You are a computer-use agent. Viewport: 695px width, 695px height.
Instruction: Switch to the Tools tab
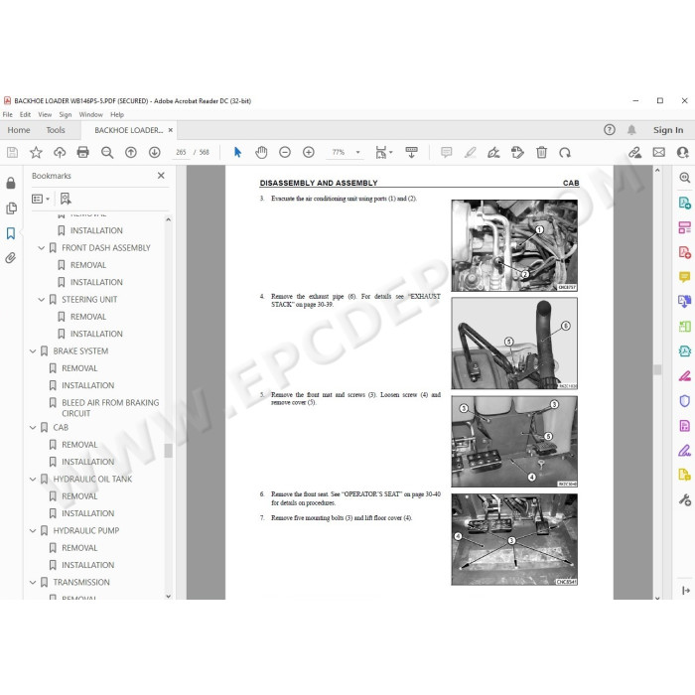[x=56, y=130]
